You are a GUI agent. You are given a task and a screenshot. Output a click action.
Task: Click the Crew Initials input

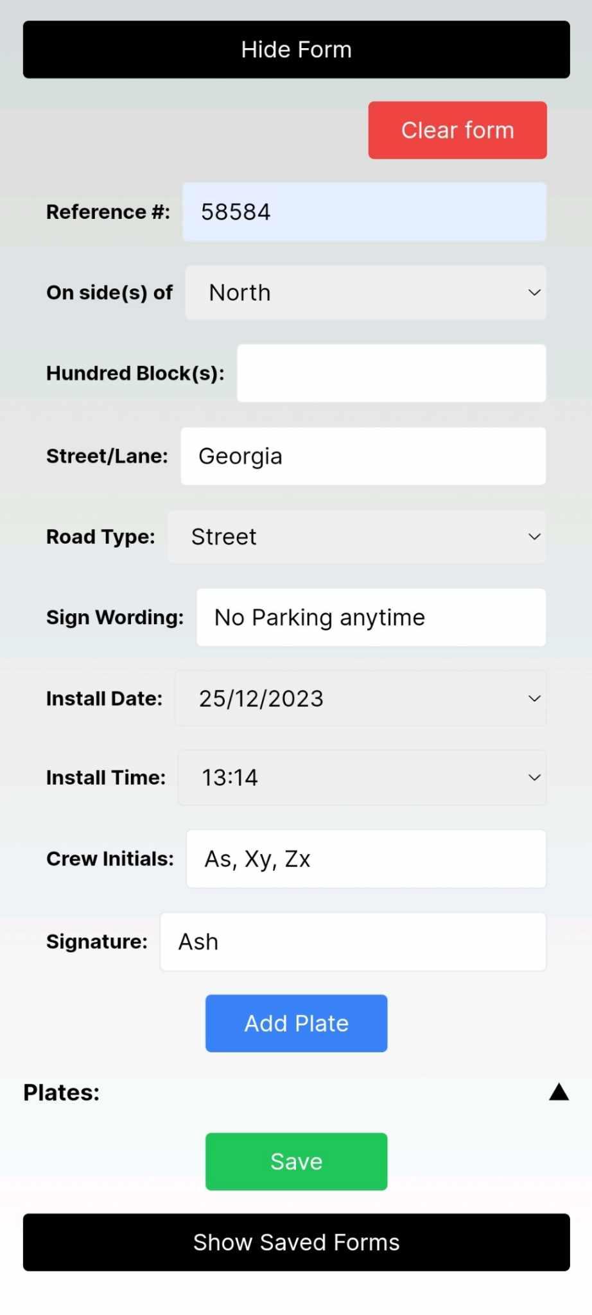coord(365,858)
